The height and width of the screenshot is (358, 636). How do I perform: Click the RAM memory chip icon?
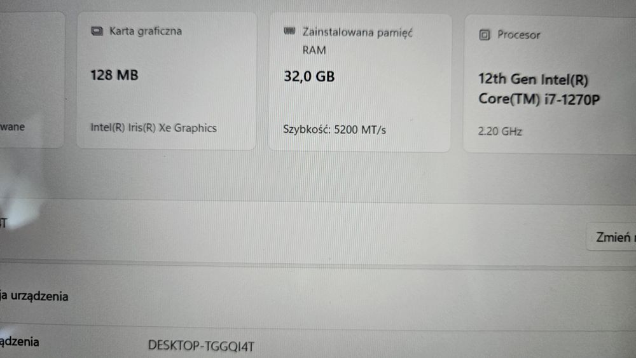tap(289, 31)
